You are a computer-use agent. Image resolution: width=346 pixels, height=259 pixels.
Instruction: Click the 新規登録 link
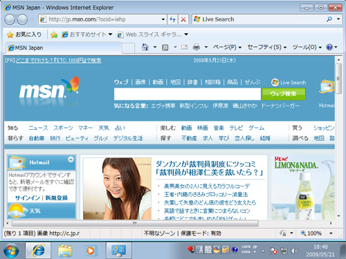pyautogui.click(x=57, y=198)
